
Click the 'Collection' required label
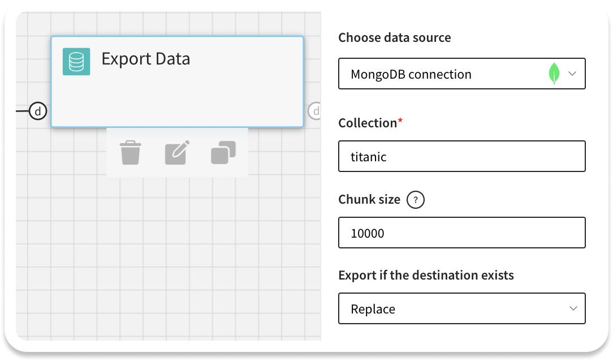[370, 123]
